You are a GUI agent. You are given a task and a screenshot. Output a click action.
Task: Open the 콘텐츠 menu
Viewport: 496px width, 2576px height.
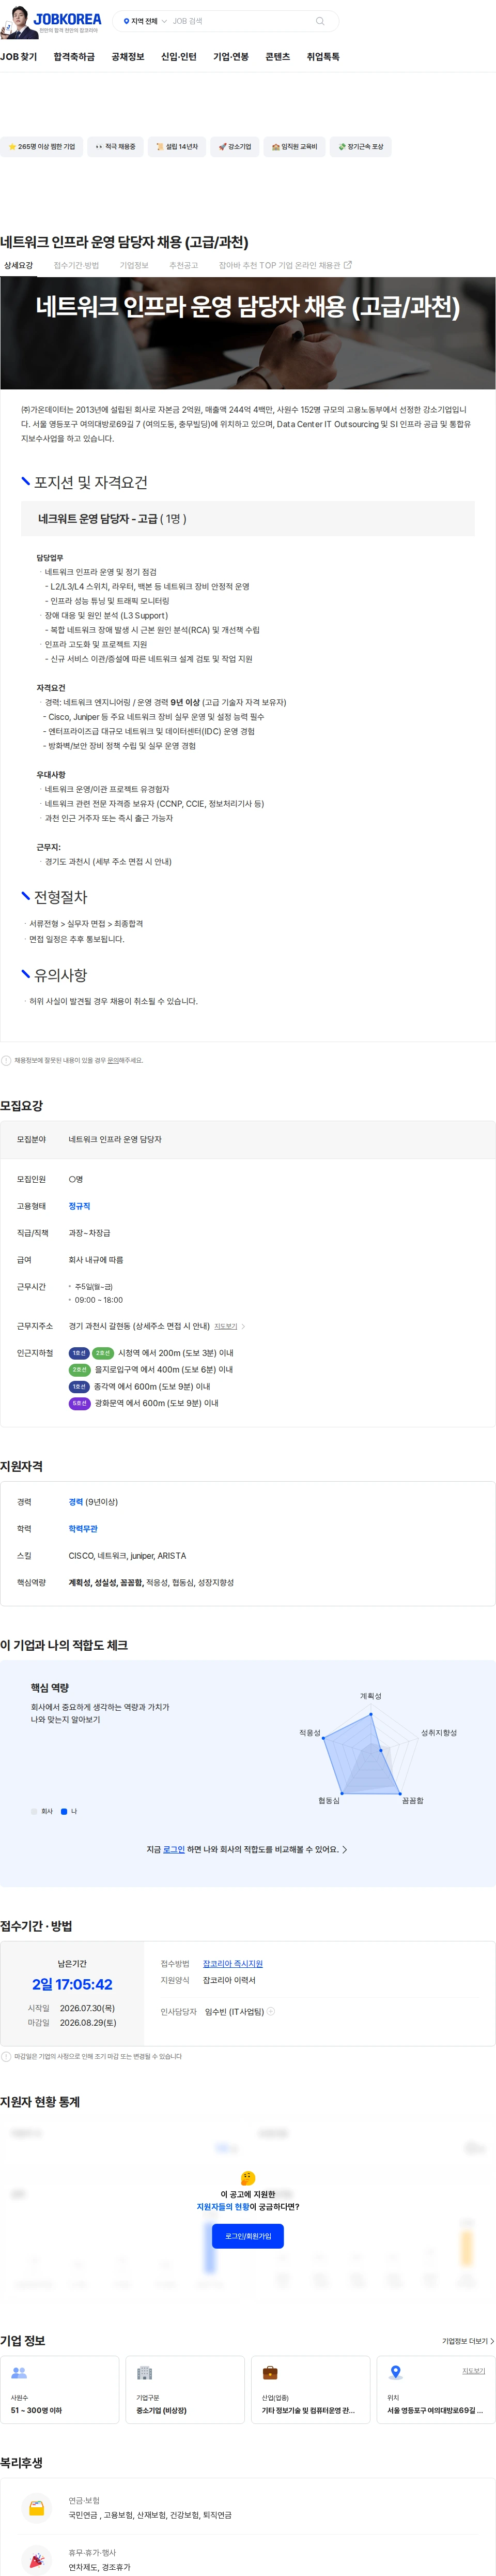coord(277,57)
